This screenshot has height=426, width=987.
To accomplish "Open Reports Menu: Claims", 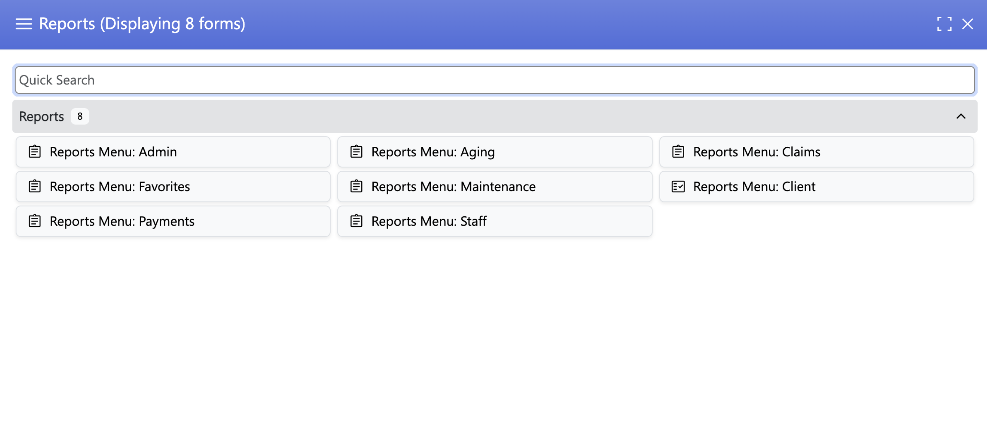I will click(x=816, y=152).
